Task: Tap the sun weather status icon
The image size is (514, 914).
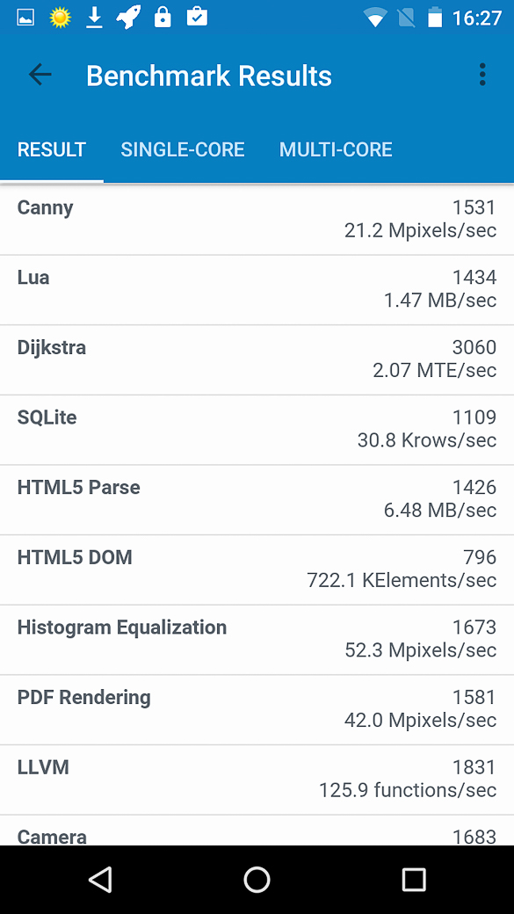Action: pyautogui.click(x=60, y=18)
